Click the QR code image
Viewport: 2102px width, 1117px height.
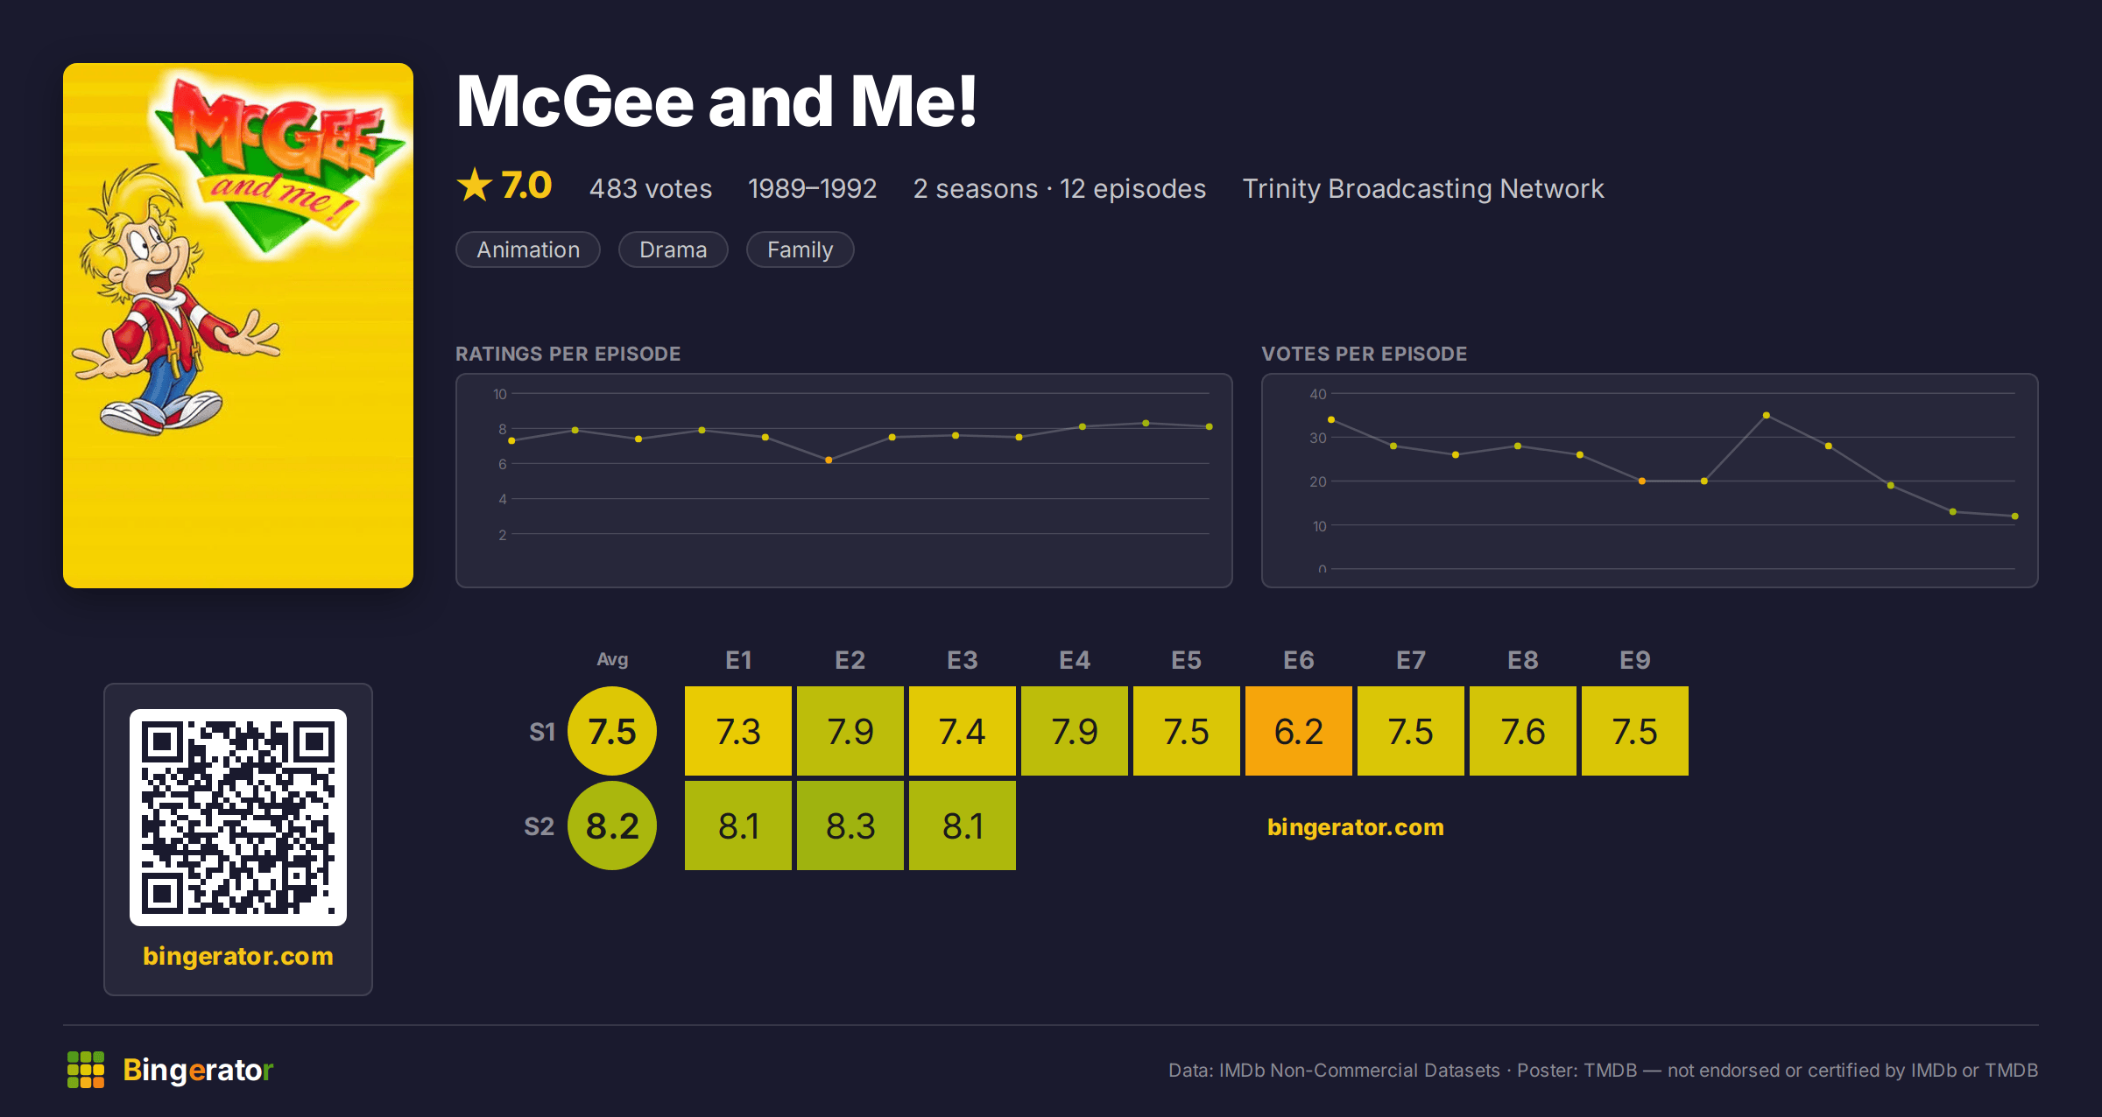238,818
